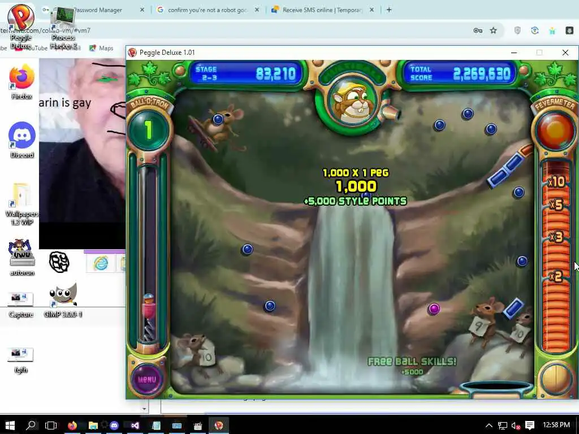Open the Firefox desktop shortcut

click(21, 82)
